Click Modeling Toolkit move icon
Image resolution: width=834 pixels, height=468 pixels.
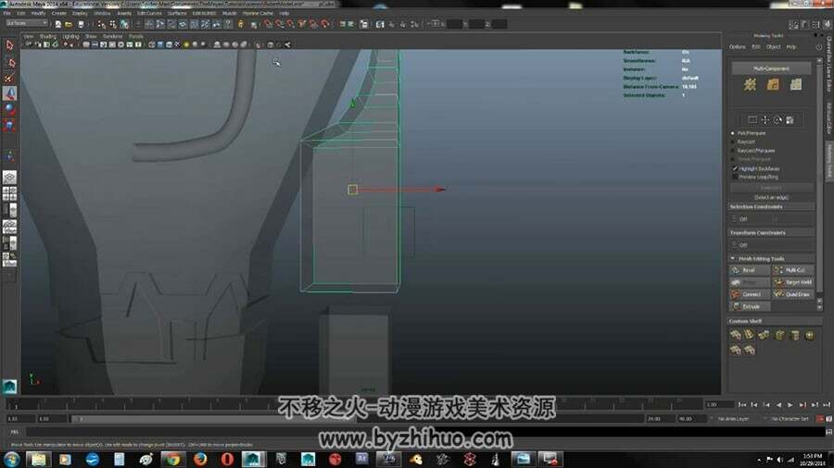(764, 120)
